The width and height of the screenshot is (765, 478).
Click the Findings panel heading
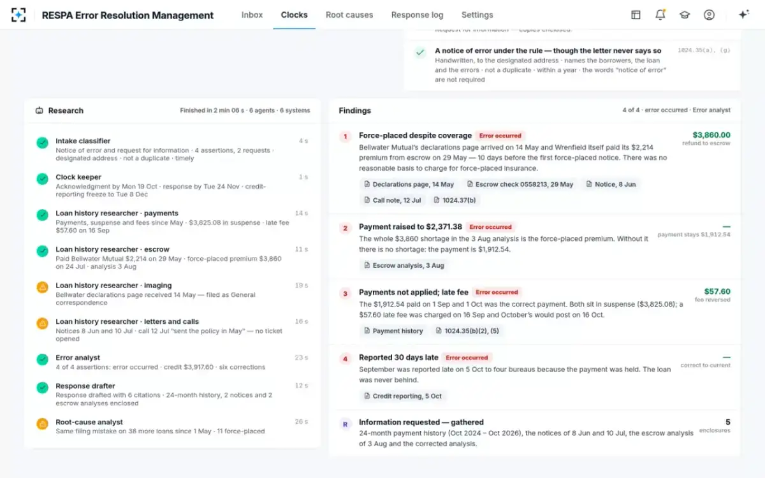355,110
